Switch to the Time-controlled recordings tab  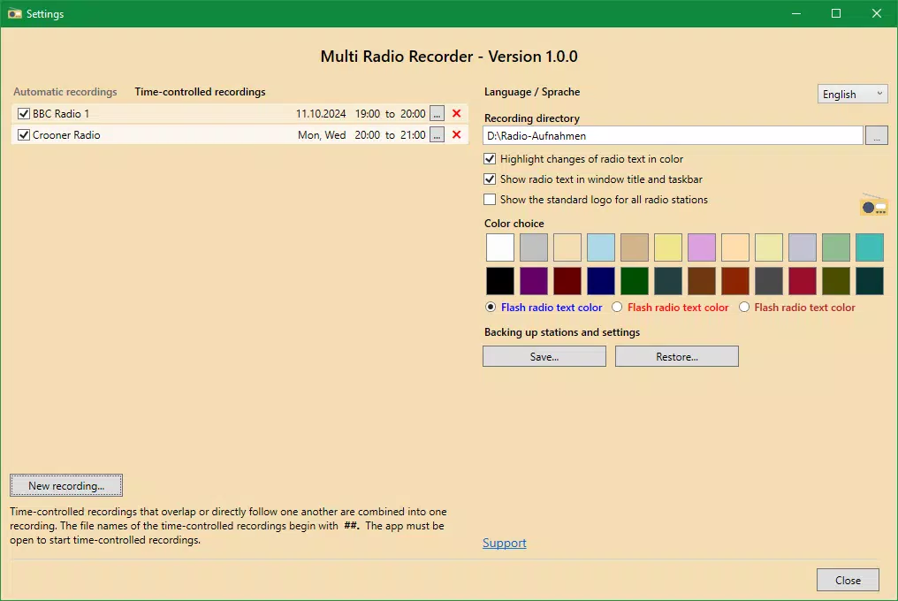tap(200, 92)
